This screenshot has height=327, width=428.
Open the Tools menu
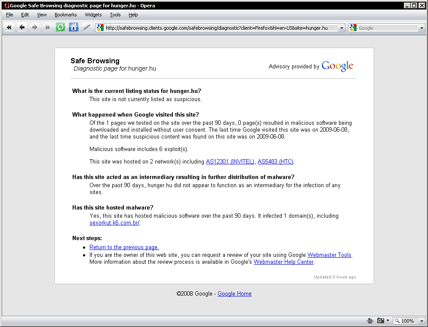(x=115, y=15)
